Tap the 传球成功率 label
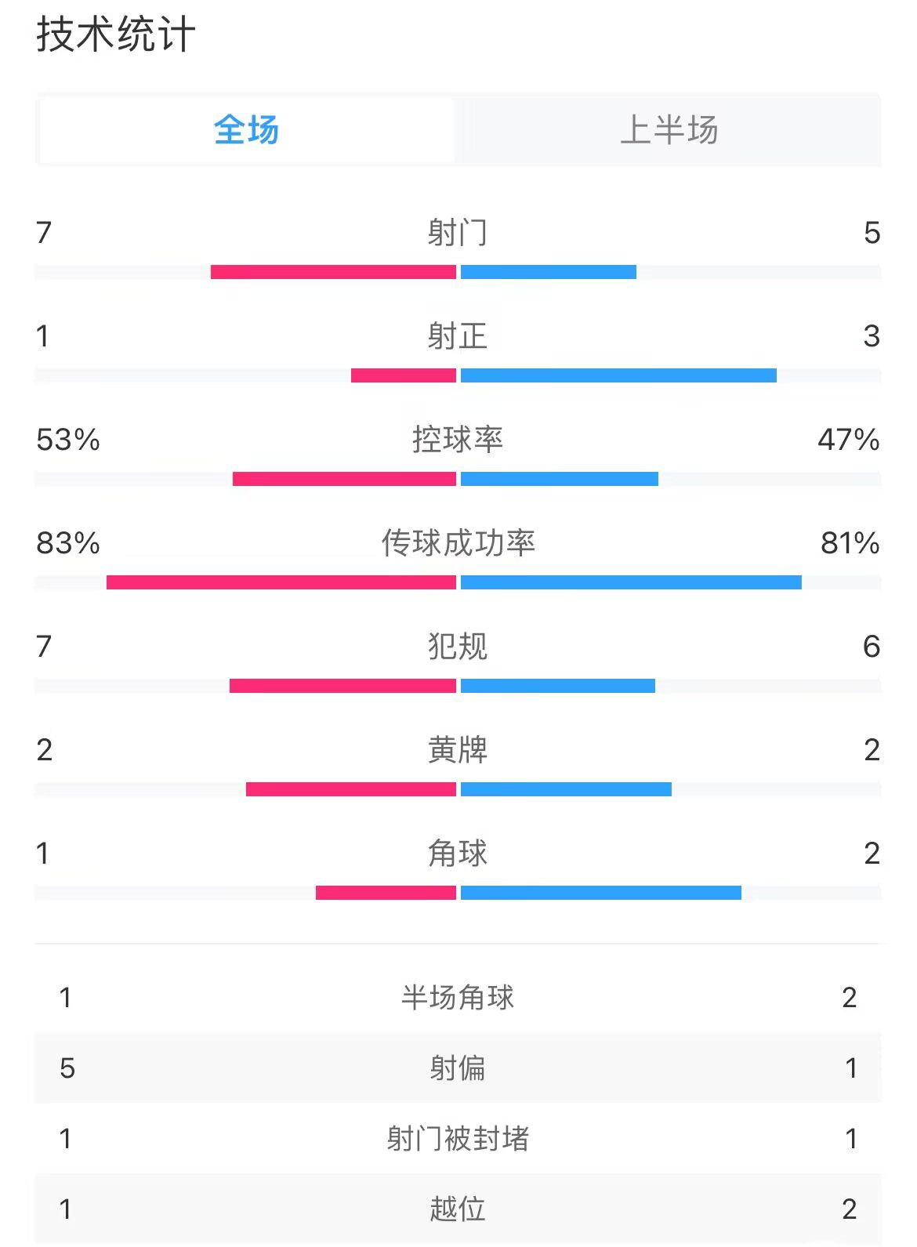This screenshot has height=1247, width=917. coord(458,543)
